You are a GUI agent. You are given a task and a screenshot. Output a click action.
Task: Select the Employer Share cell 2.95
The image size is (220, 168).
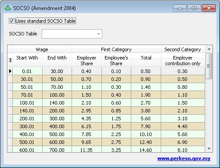[87, 111]
